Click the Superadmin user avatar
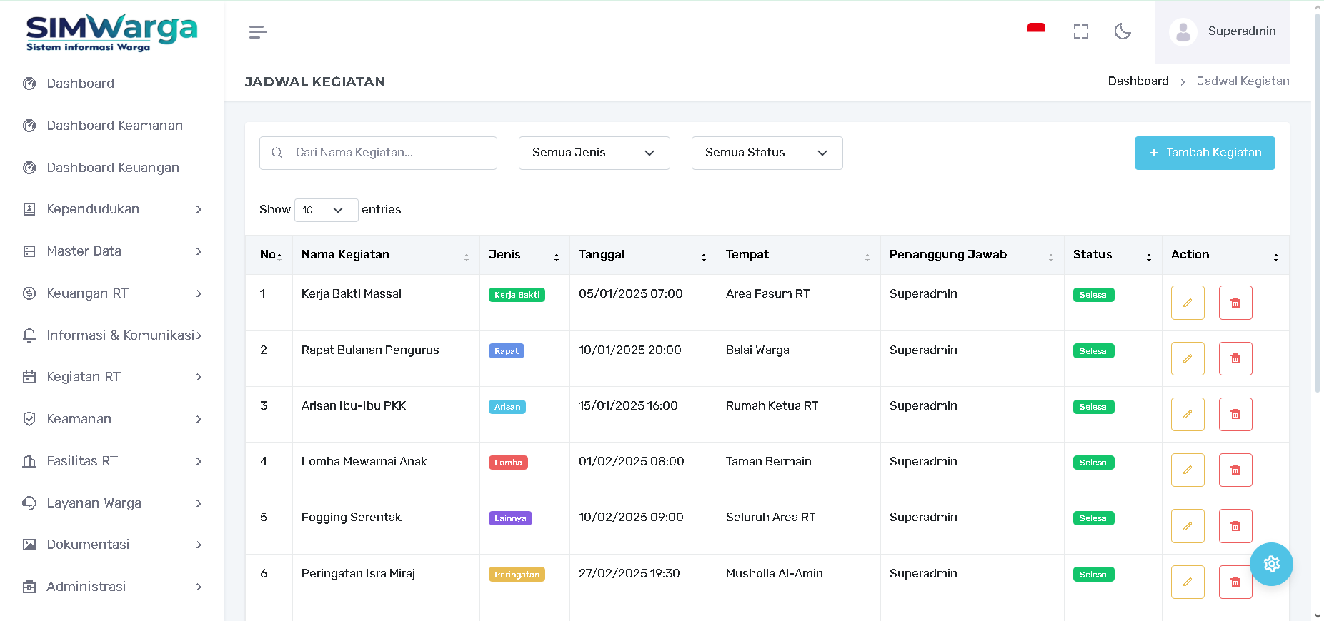 click(x=1183, y=32)
